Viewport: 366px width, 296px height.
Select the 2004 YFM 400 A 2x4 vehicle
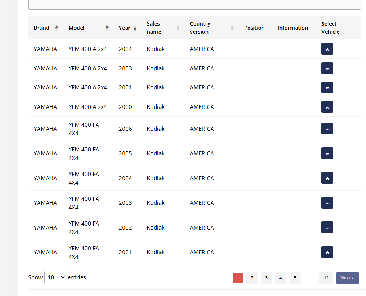pyautogui.click(x=327, y=49)
